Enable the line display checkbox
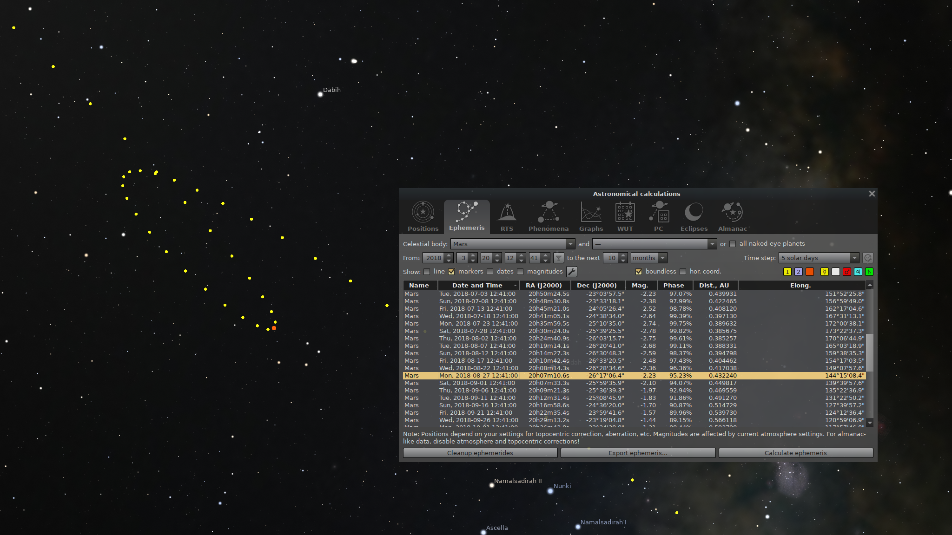This screenshot has width=952, height=535. tap(427, 272)
